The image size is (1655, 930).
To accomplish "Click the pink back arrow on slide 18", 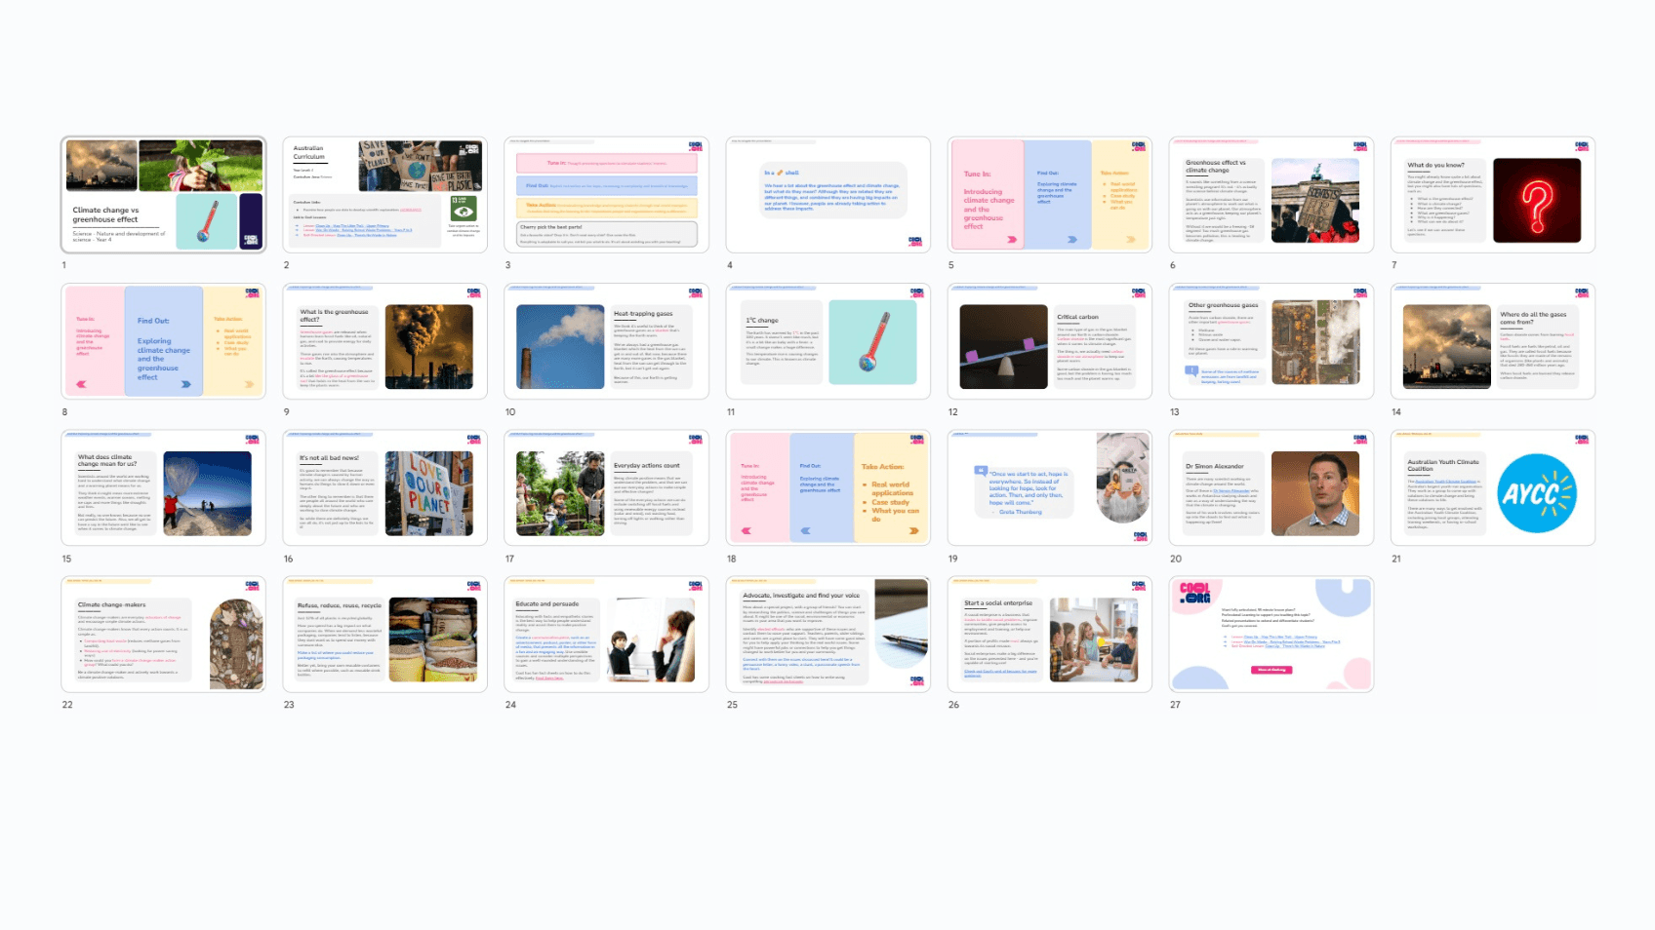I will coord(747,530).
